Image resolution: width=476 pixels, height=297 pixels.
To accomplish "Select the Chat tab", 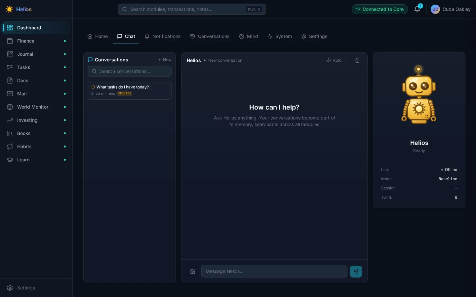I will click(x=126, y=36).
